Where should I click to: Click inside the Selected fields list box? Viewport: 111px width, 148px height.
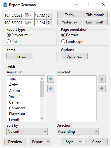point(76,98)
